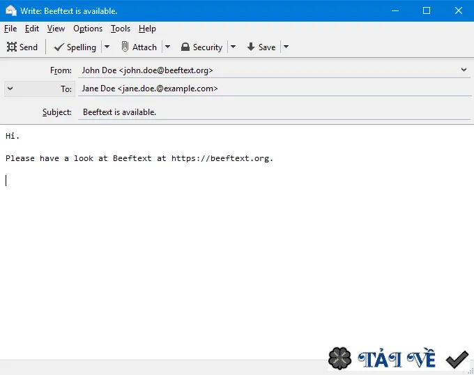Maximize the Write window
Viewport: 474px width, 375px height.
click(x=427, y=10)
